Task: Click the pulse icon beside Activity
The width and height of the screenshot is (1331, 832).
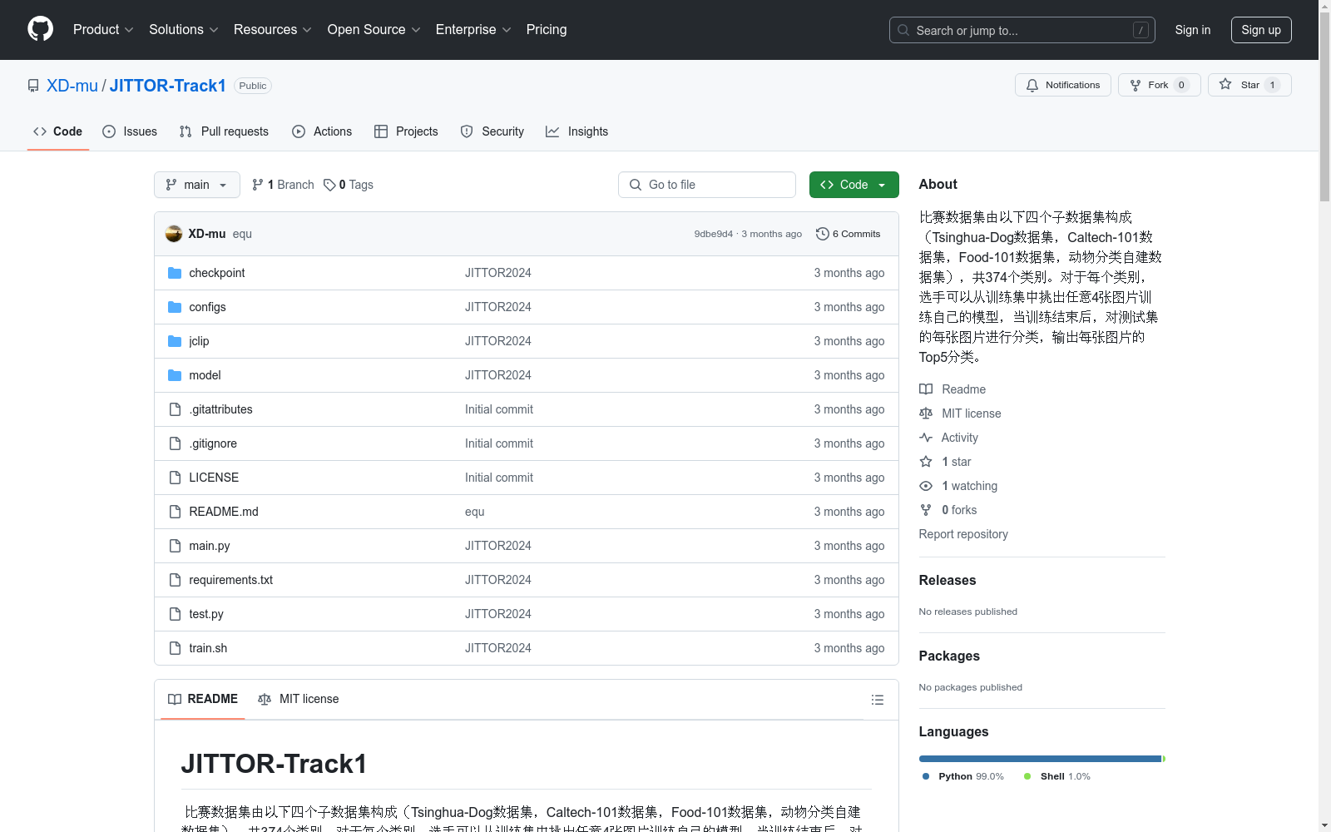Action: click(x=926, y=438)
